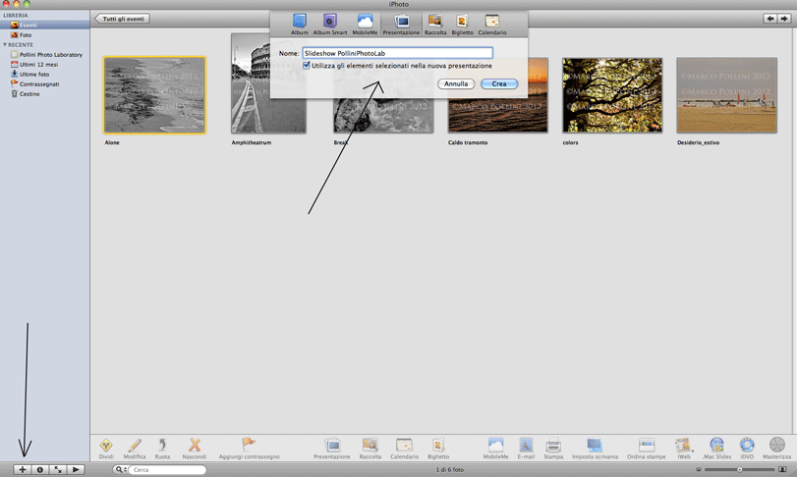
Task: Go to the previous event arrow
Action: [x=770, y=19]
